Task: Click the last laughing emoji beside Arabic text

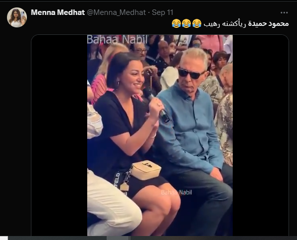Action: (x=197, y=23)
